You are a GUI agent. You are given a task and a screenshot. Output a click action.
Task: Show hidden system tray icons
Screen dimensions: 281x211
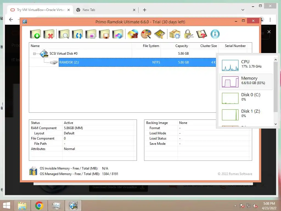click(235, 206)
